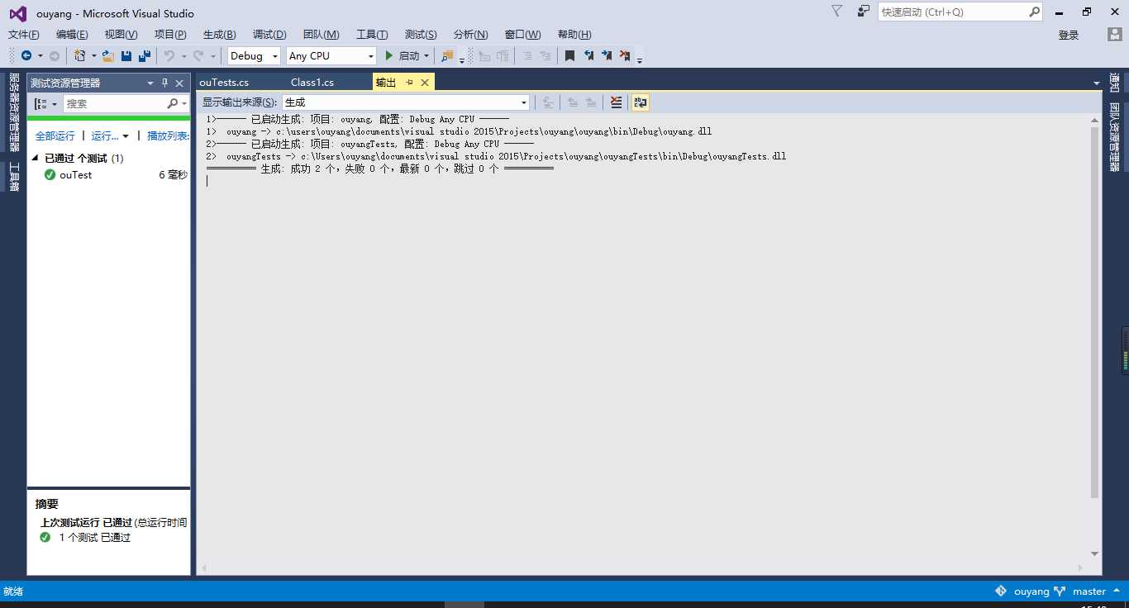Click the master branch in status bar
1129x608 pixels.
(x=1089, y=591)
